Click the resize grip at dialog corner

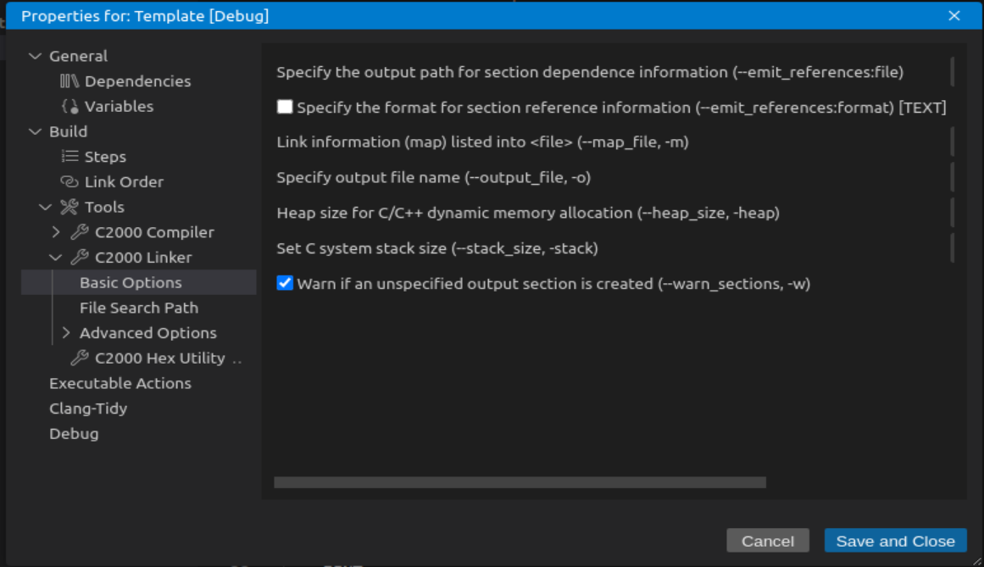click(x=976, y=561)
